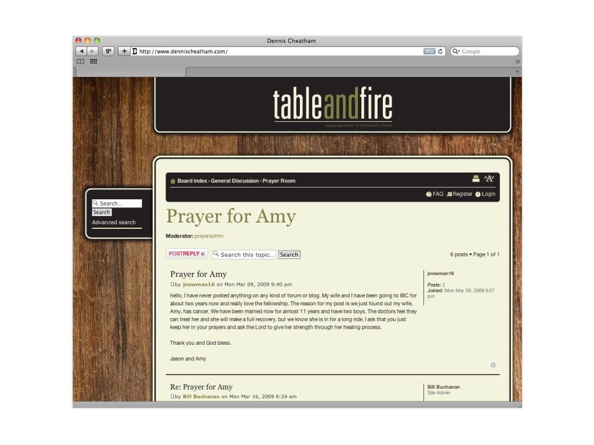Change font size with the A icon
Screen dimensions: 594x445
point(489,178)
